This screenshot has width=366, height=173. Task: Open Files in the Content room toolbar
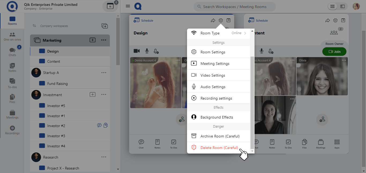click(x=304, y=144)
